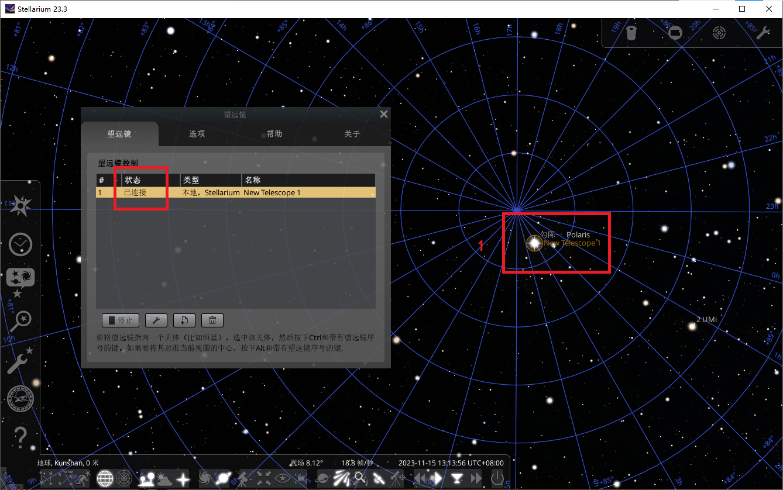Image resolution: width=783 pixels, height=490 pixels.
Task: Open Astronomical Calculations window icon
Action: point(20,399)
